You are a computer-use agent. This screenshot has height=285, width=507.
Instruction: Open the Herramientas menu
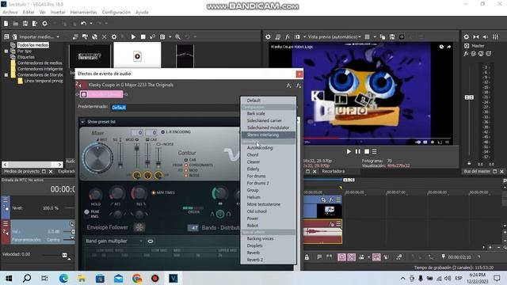pyautogui.click(x=84, y=13)
